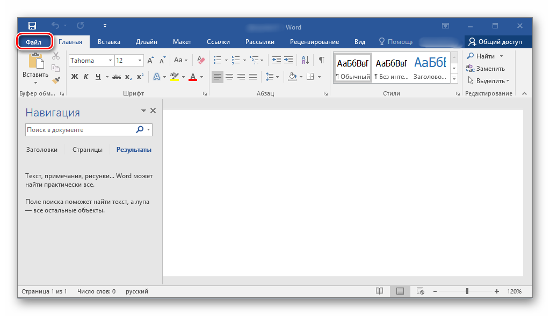Viewport: 550px width, 316px height.
Task: Click the Increase Indent icon
Action: tap(288, 60)
